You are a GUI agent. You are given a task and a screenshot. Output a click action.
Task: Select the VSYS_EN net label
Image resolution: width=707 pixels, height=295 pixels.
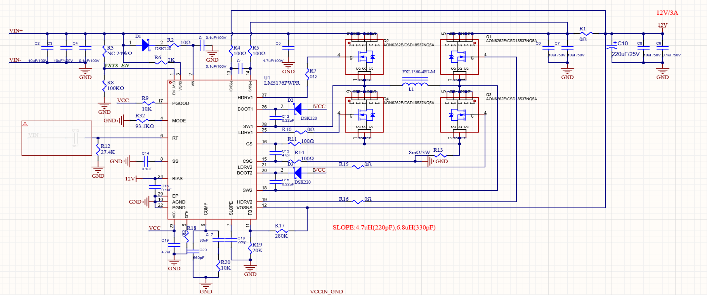117,65
